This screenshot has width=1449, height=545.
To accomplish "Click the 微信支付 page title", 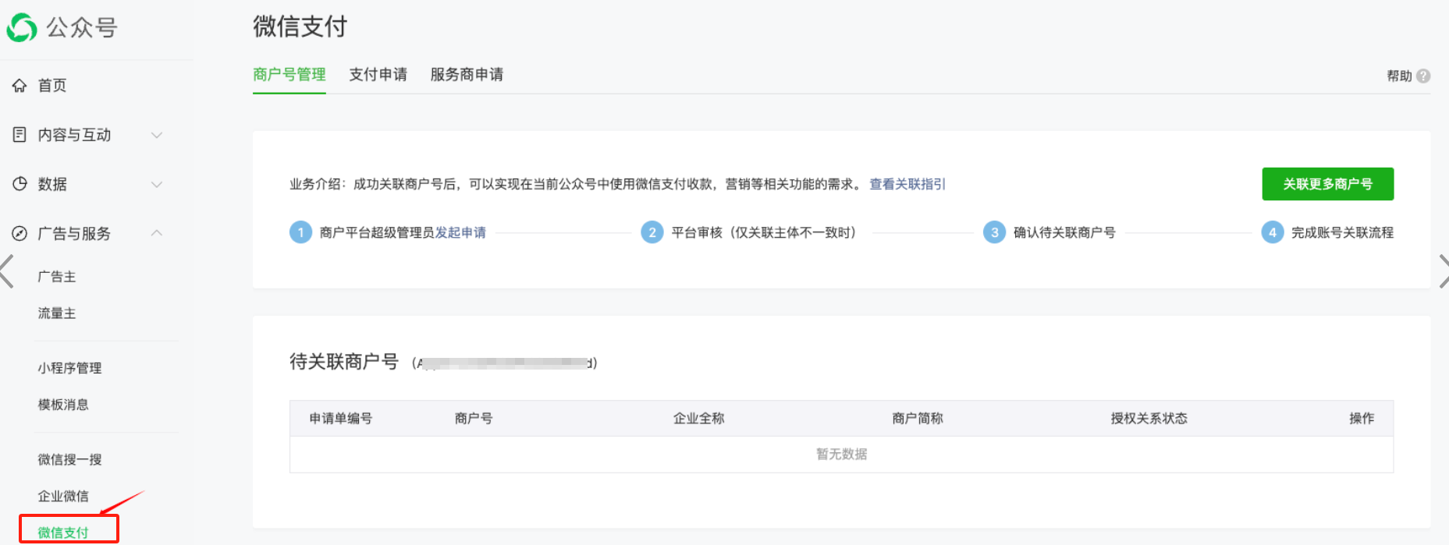I will [x=300, y=27].
